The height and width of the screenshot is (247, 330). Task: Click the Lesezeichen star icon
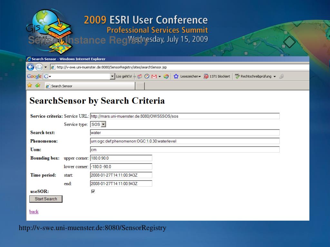click(176, 77)
